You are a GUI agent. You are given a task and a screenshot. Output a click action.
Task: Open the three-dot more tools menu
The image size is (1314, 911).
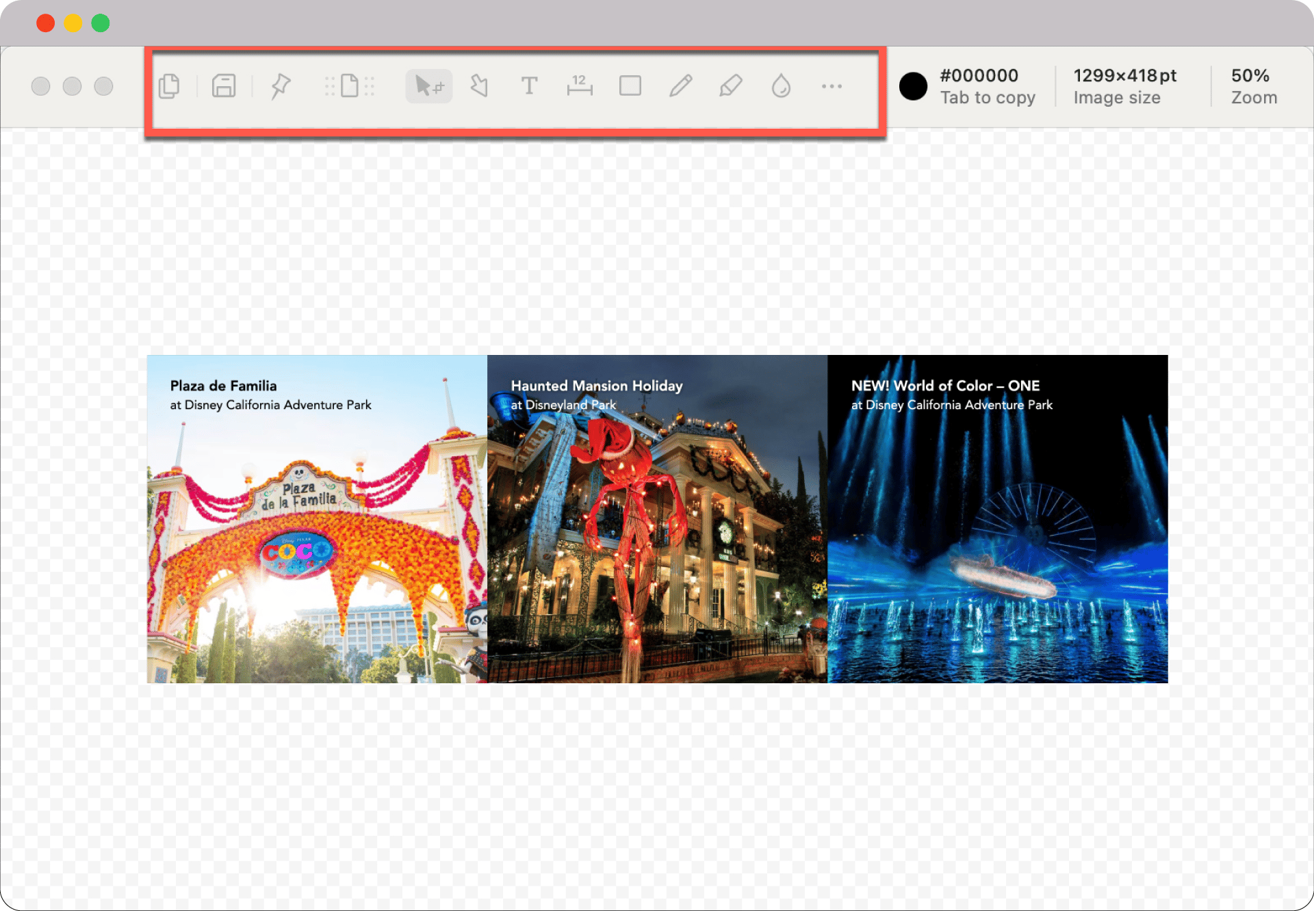[x=832, y=86]
